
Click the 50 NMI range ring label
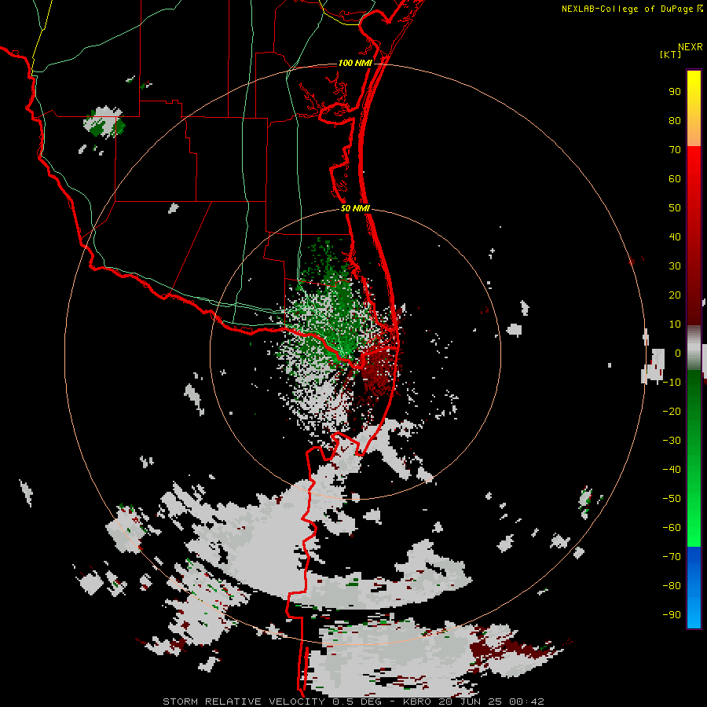coord(355,208)
